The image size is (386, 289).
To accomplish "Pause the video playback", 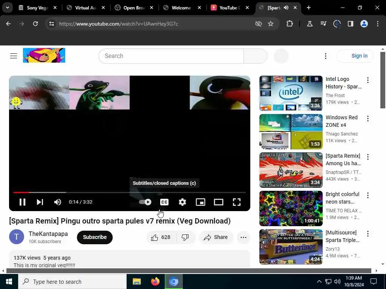I will 22,202.
